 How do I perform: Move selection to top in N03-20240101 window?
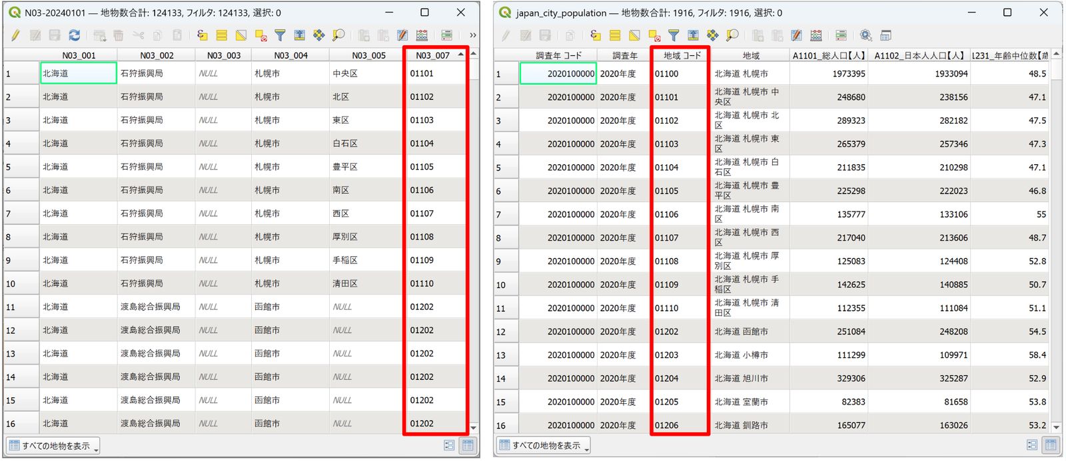click(x=299, y=35)
